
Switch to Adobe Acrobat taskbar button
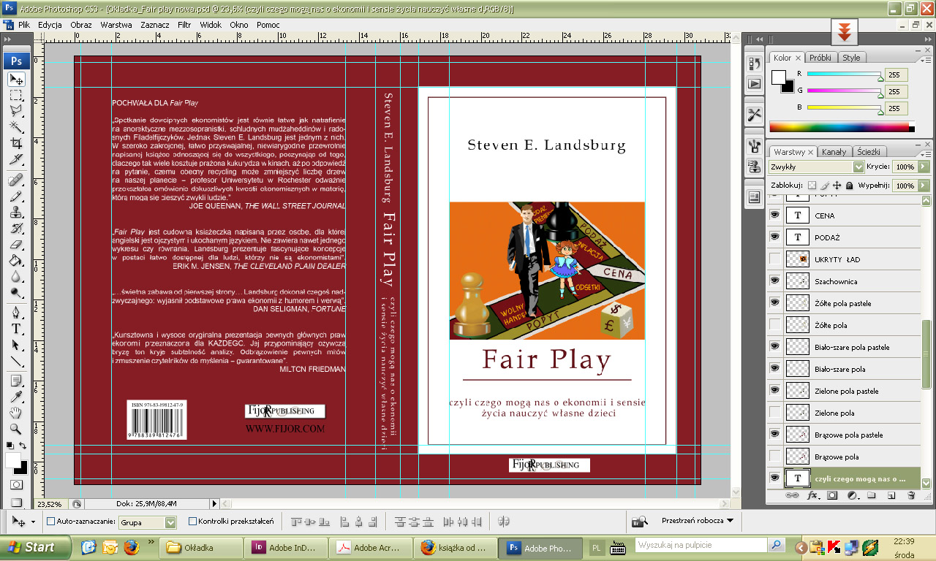[371, 547]
